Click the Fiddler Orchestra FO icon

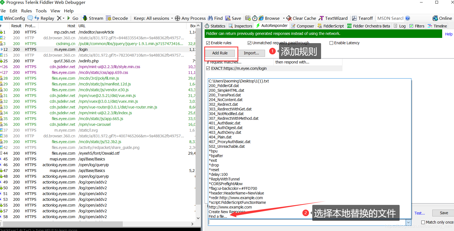coord(349,26)
